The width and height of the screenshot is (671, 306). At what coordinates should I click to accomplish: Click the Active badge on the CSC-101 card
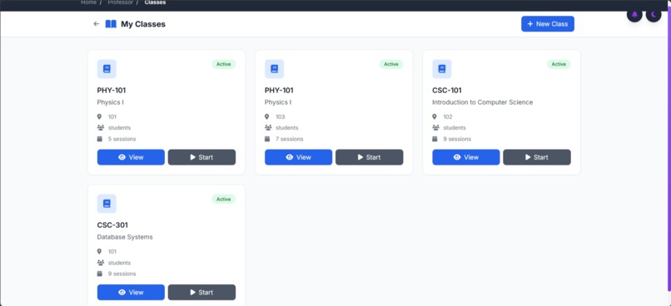coord(559,64)
